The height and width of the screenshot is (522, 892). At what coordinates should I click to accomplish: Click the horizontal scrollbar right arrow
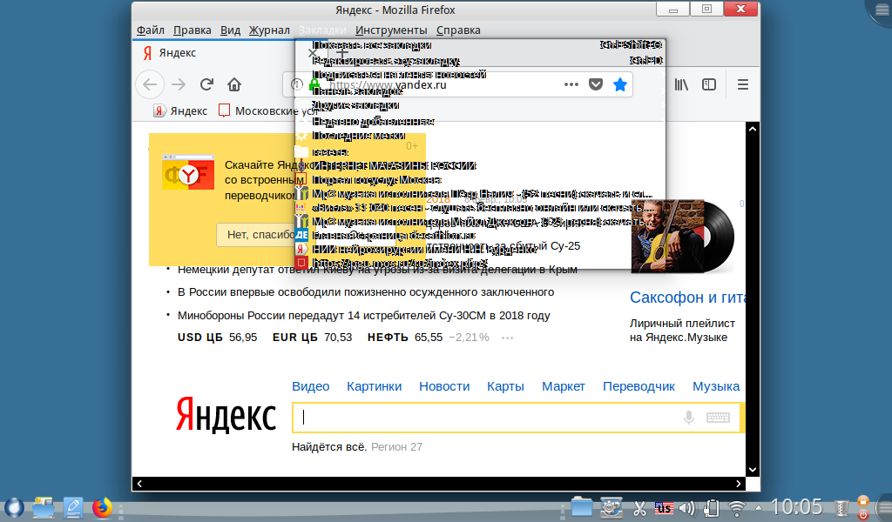[739, 484]
